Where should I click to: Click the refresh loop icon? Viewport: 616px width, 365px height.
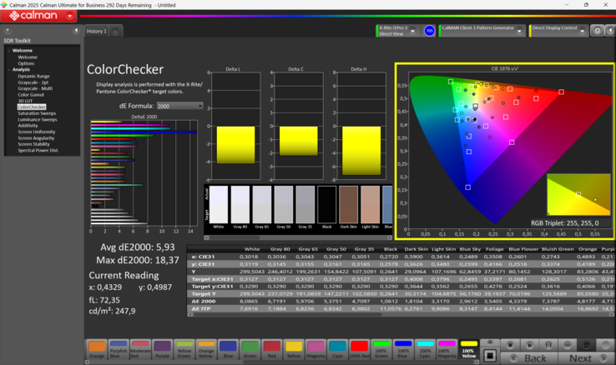(x=586, y=345)
